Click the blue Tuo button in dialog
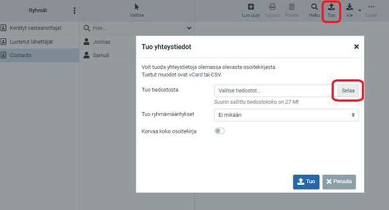The width and height of the screenshot is (389, 210). [306, 181]
